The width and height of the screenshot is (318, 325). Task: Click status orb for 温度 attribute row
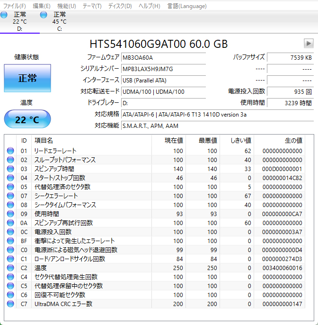(10, 268)
